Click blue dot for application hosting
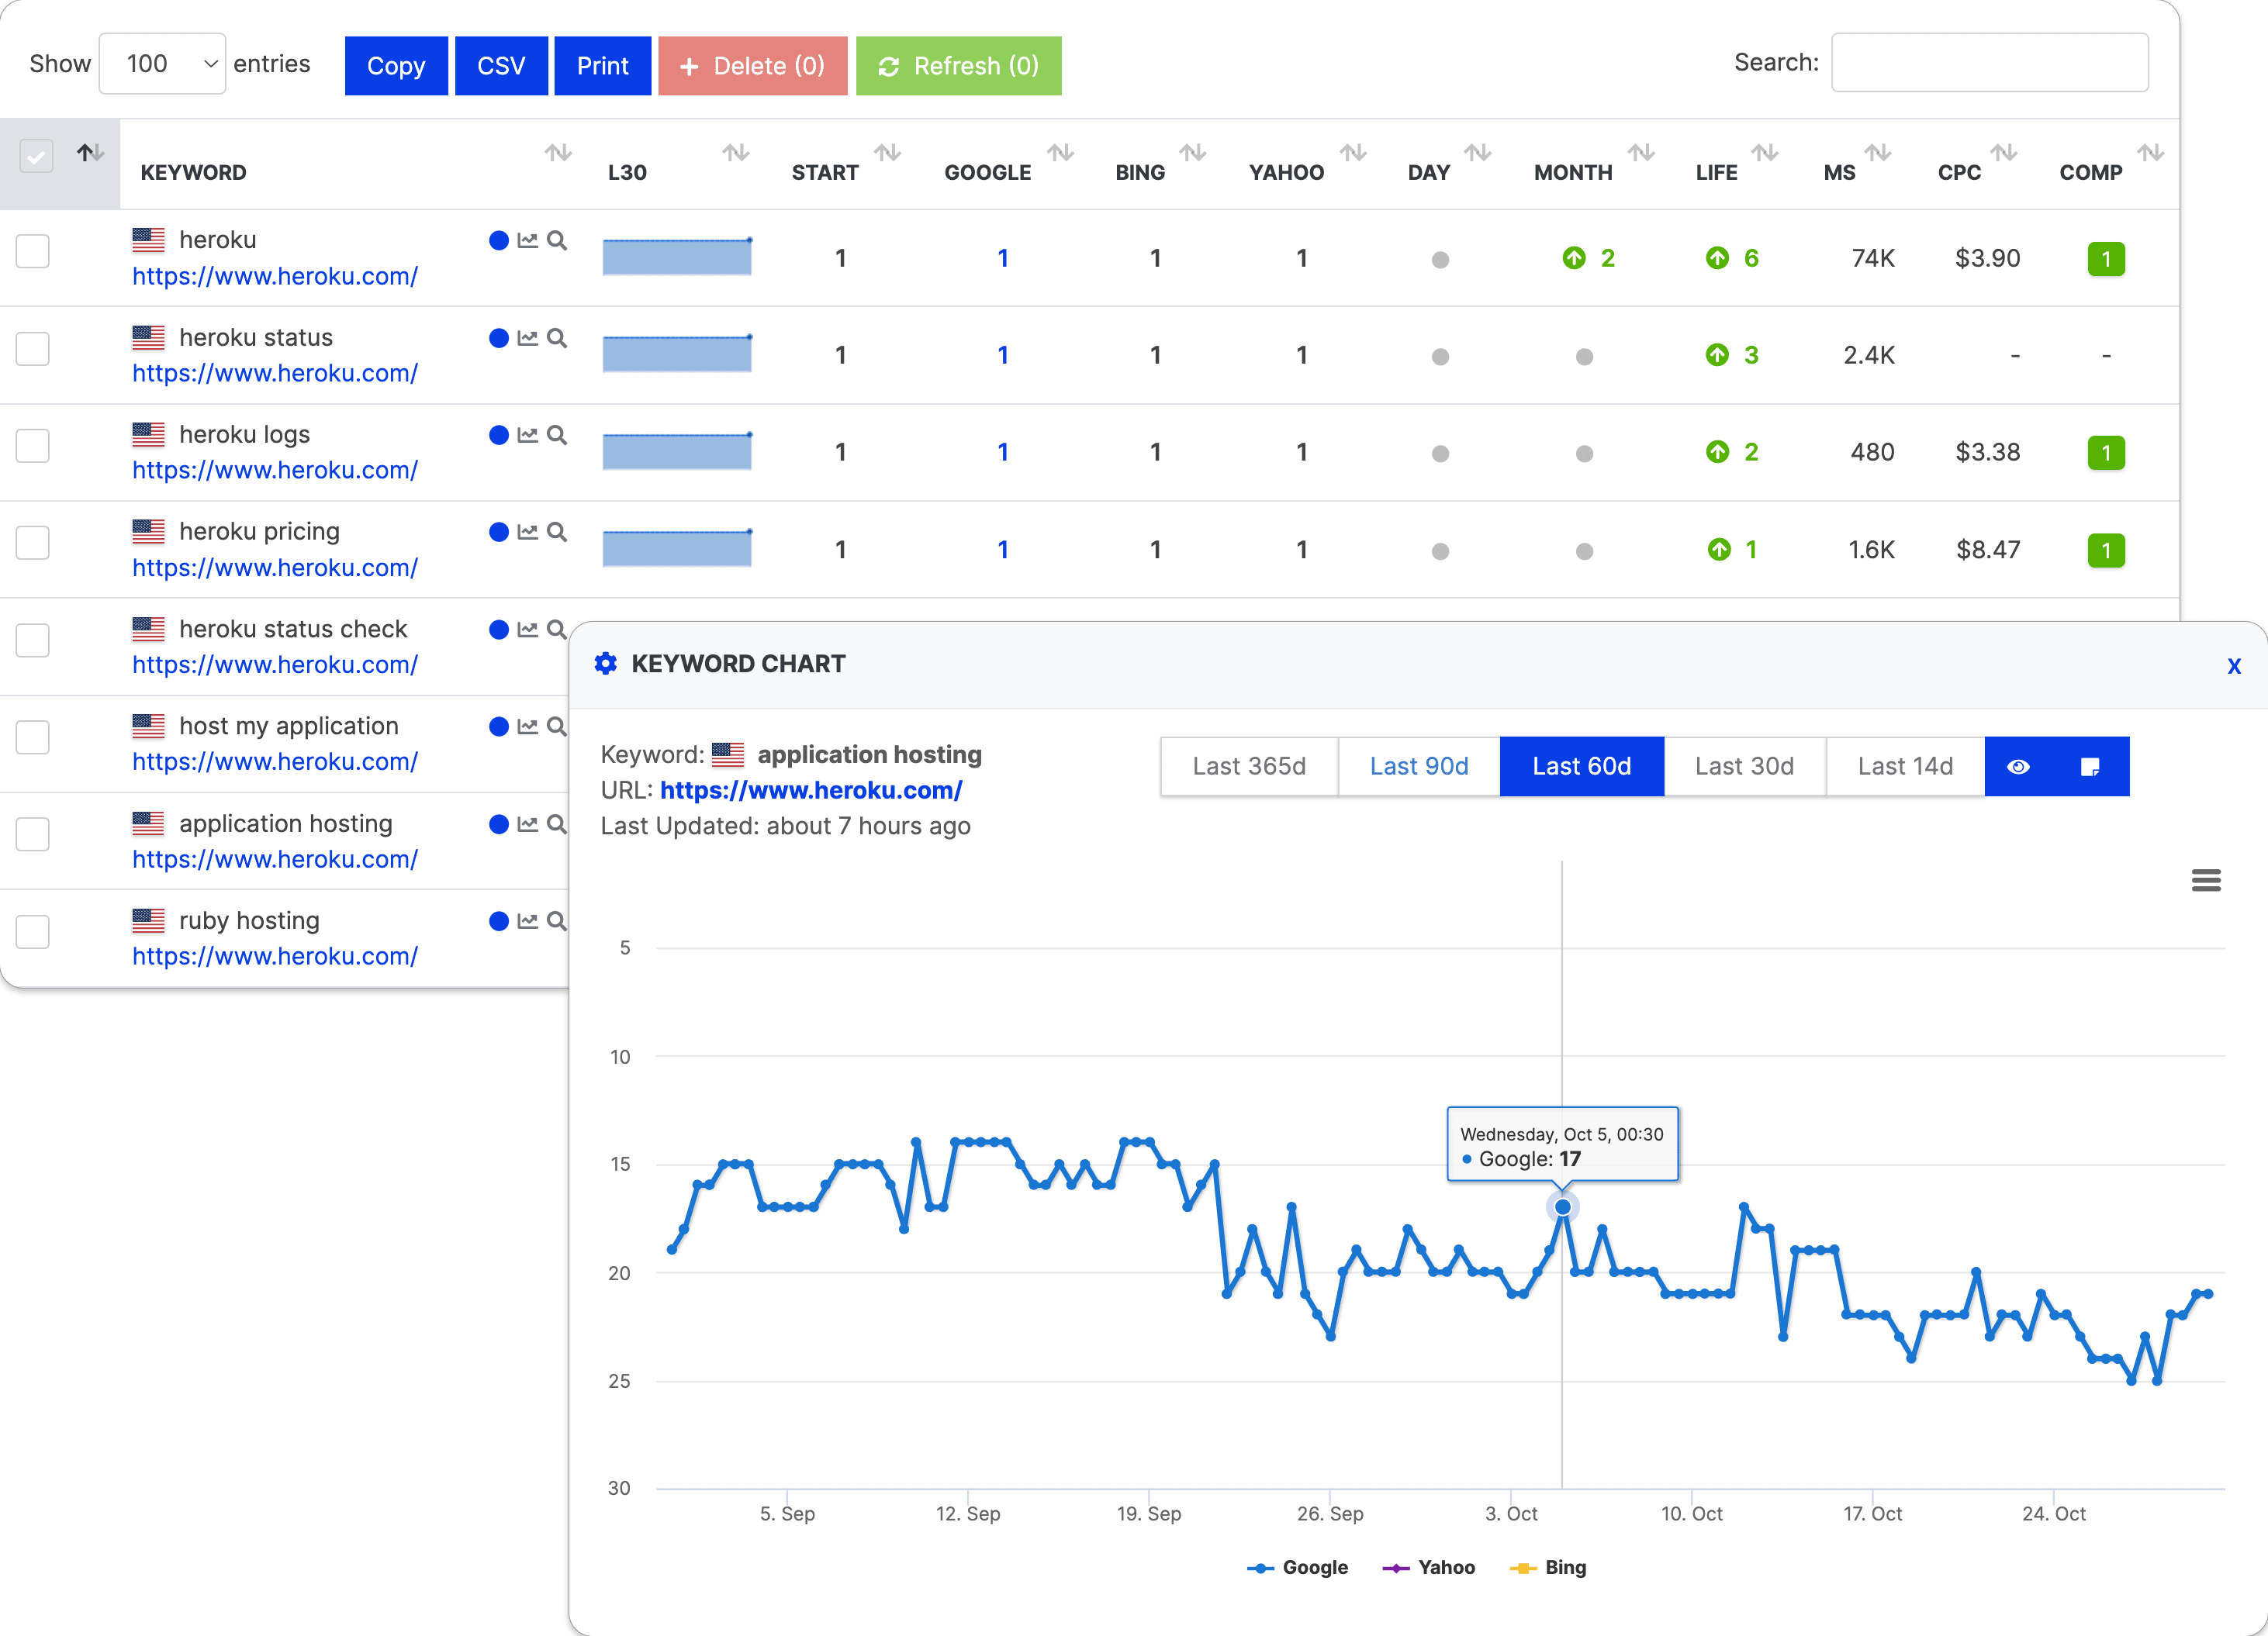Image resolution: width=2268 pixels, height=1636 pixels. (x=499, y=824)
